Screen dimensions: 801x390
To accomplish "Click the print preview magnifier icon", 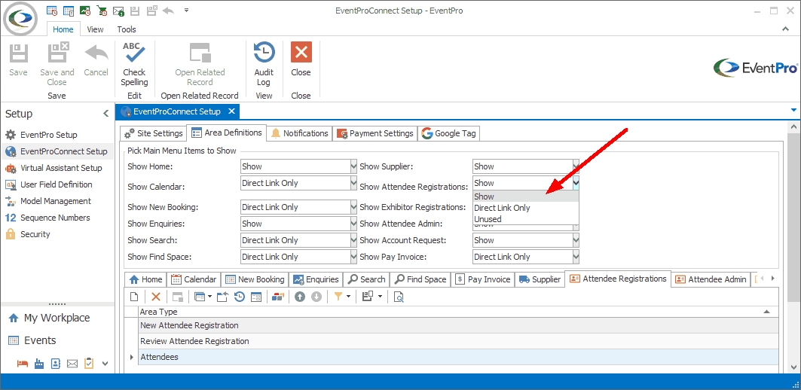I will coord(399,297).
